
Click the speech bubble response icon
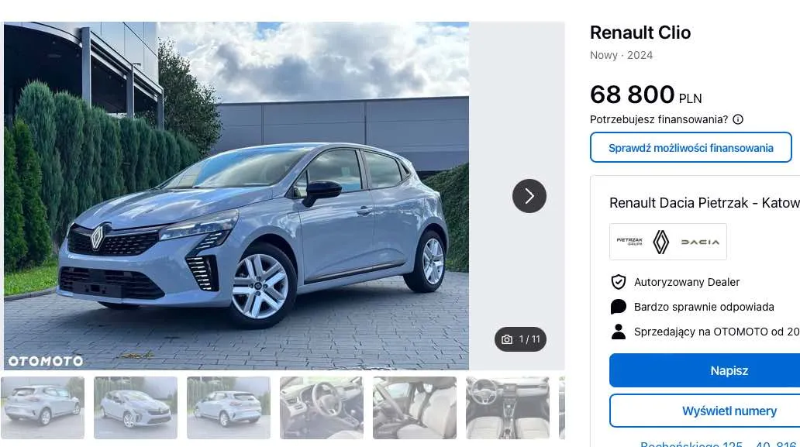coord(619,307)
